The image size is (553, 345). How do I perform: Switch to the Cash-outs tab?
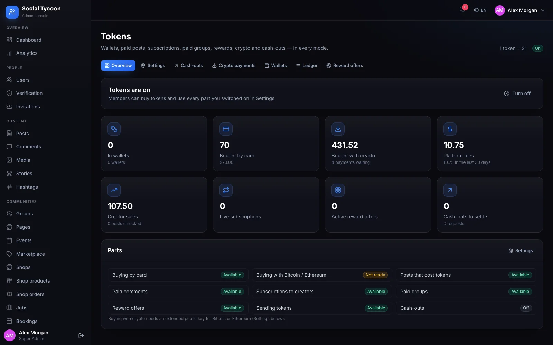point(188,66)
